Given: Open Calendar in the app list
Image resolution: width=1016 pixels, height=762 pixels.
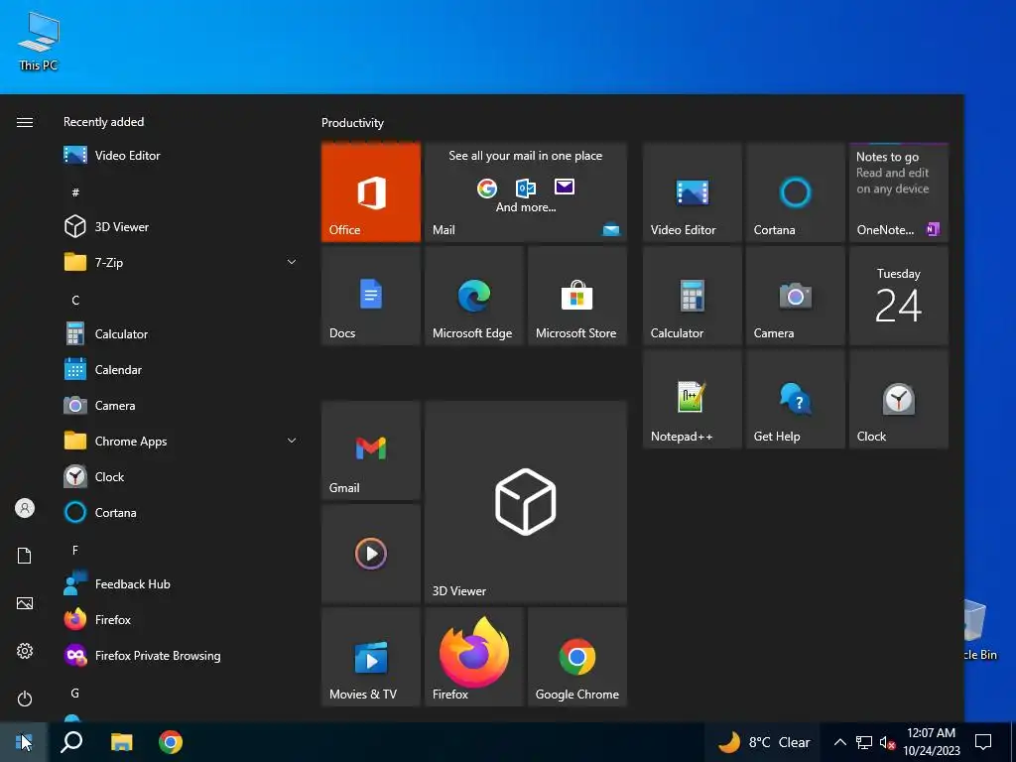Looking at the screenshot, I should 182,370.
